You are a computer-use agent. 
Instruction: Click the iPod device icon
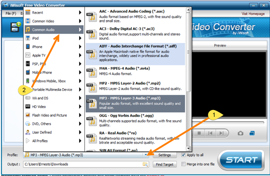(x=28, y=38)
